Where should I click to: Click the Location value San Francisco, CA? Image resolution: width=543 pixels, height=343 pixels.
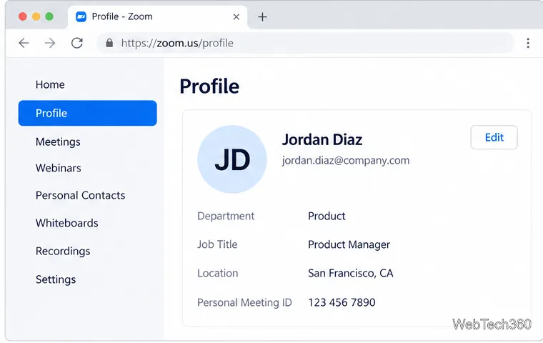(351, 273)
